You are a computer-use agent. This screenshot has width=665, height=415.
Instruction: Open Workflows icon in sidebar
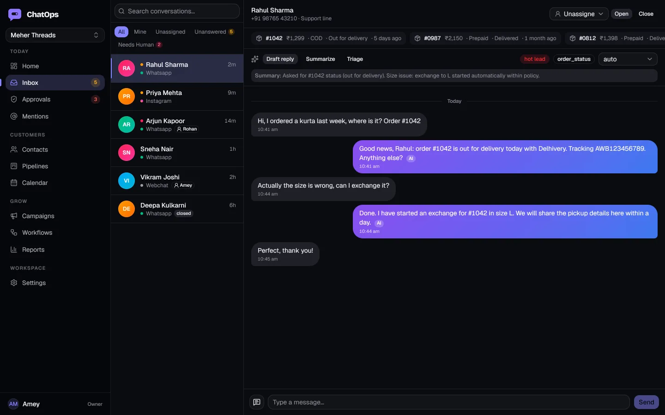tap(14, 232)
